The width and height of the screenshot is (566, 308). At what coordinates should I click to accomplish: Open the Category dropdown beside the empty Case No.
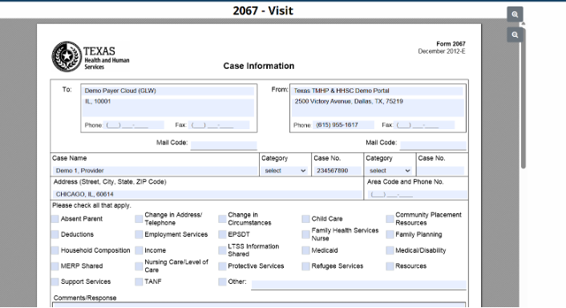click(389, 170)
